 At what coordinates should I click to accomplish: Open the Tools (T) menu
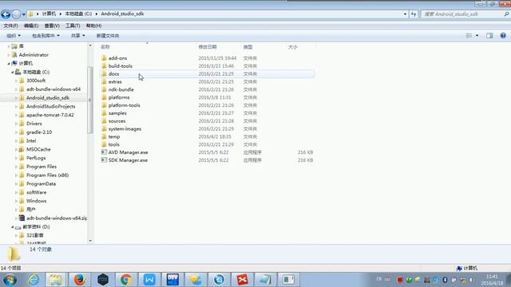click(x=73, y=26)
